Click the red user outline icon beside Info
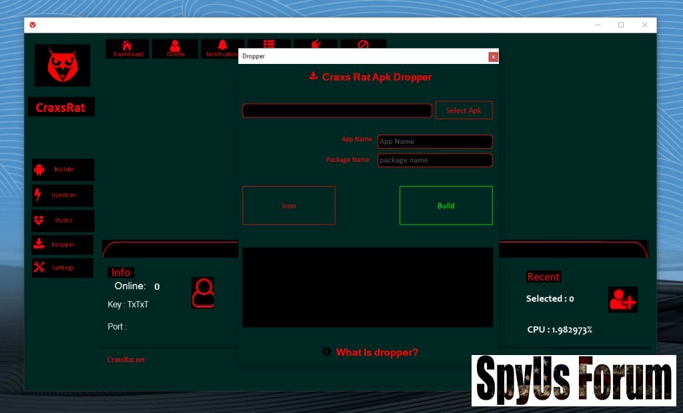Viewport: 683px width, 413px height. pos(203,293)
